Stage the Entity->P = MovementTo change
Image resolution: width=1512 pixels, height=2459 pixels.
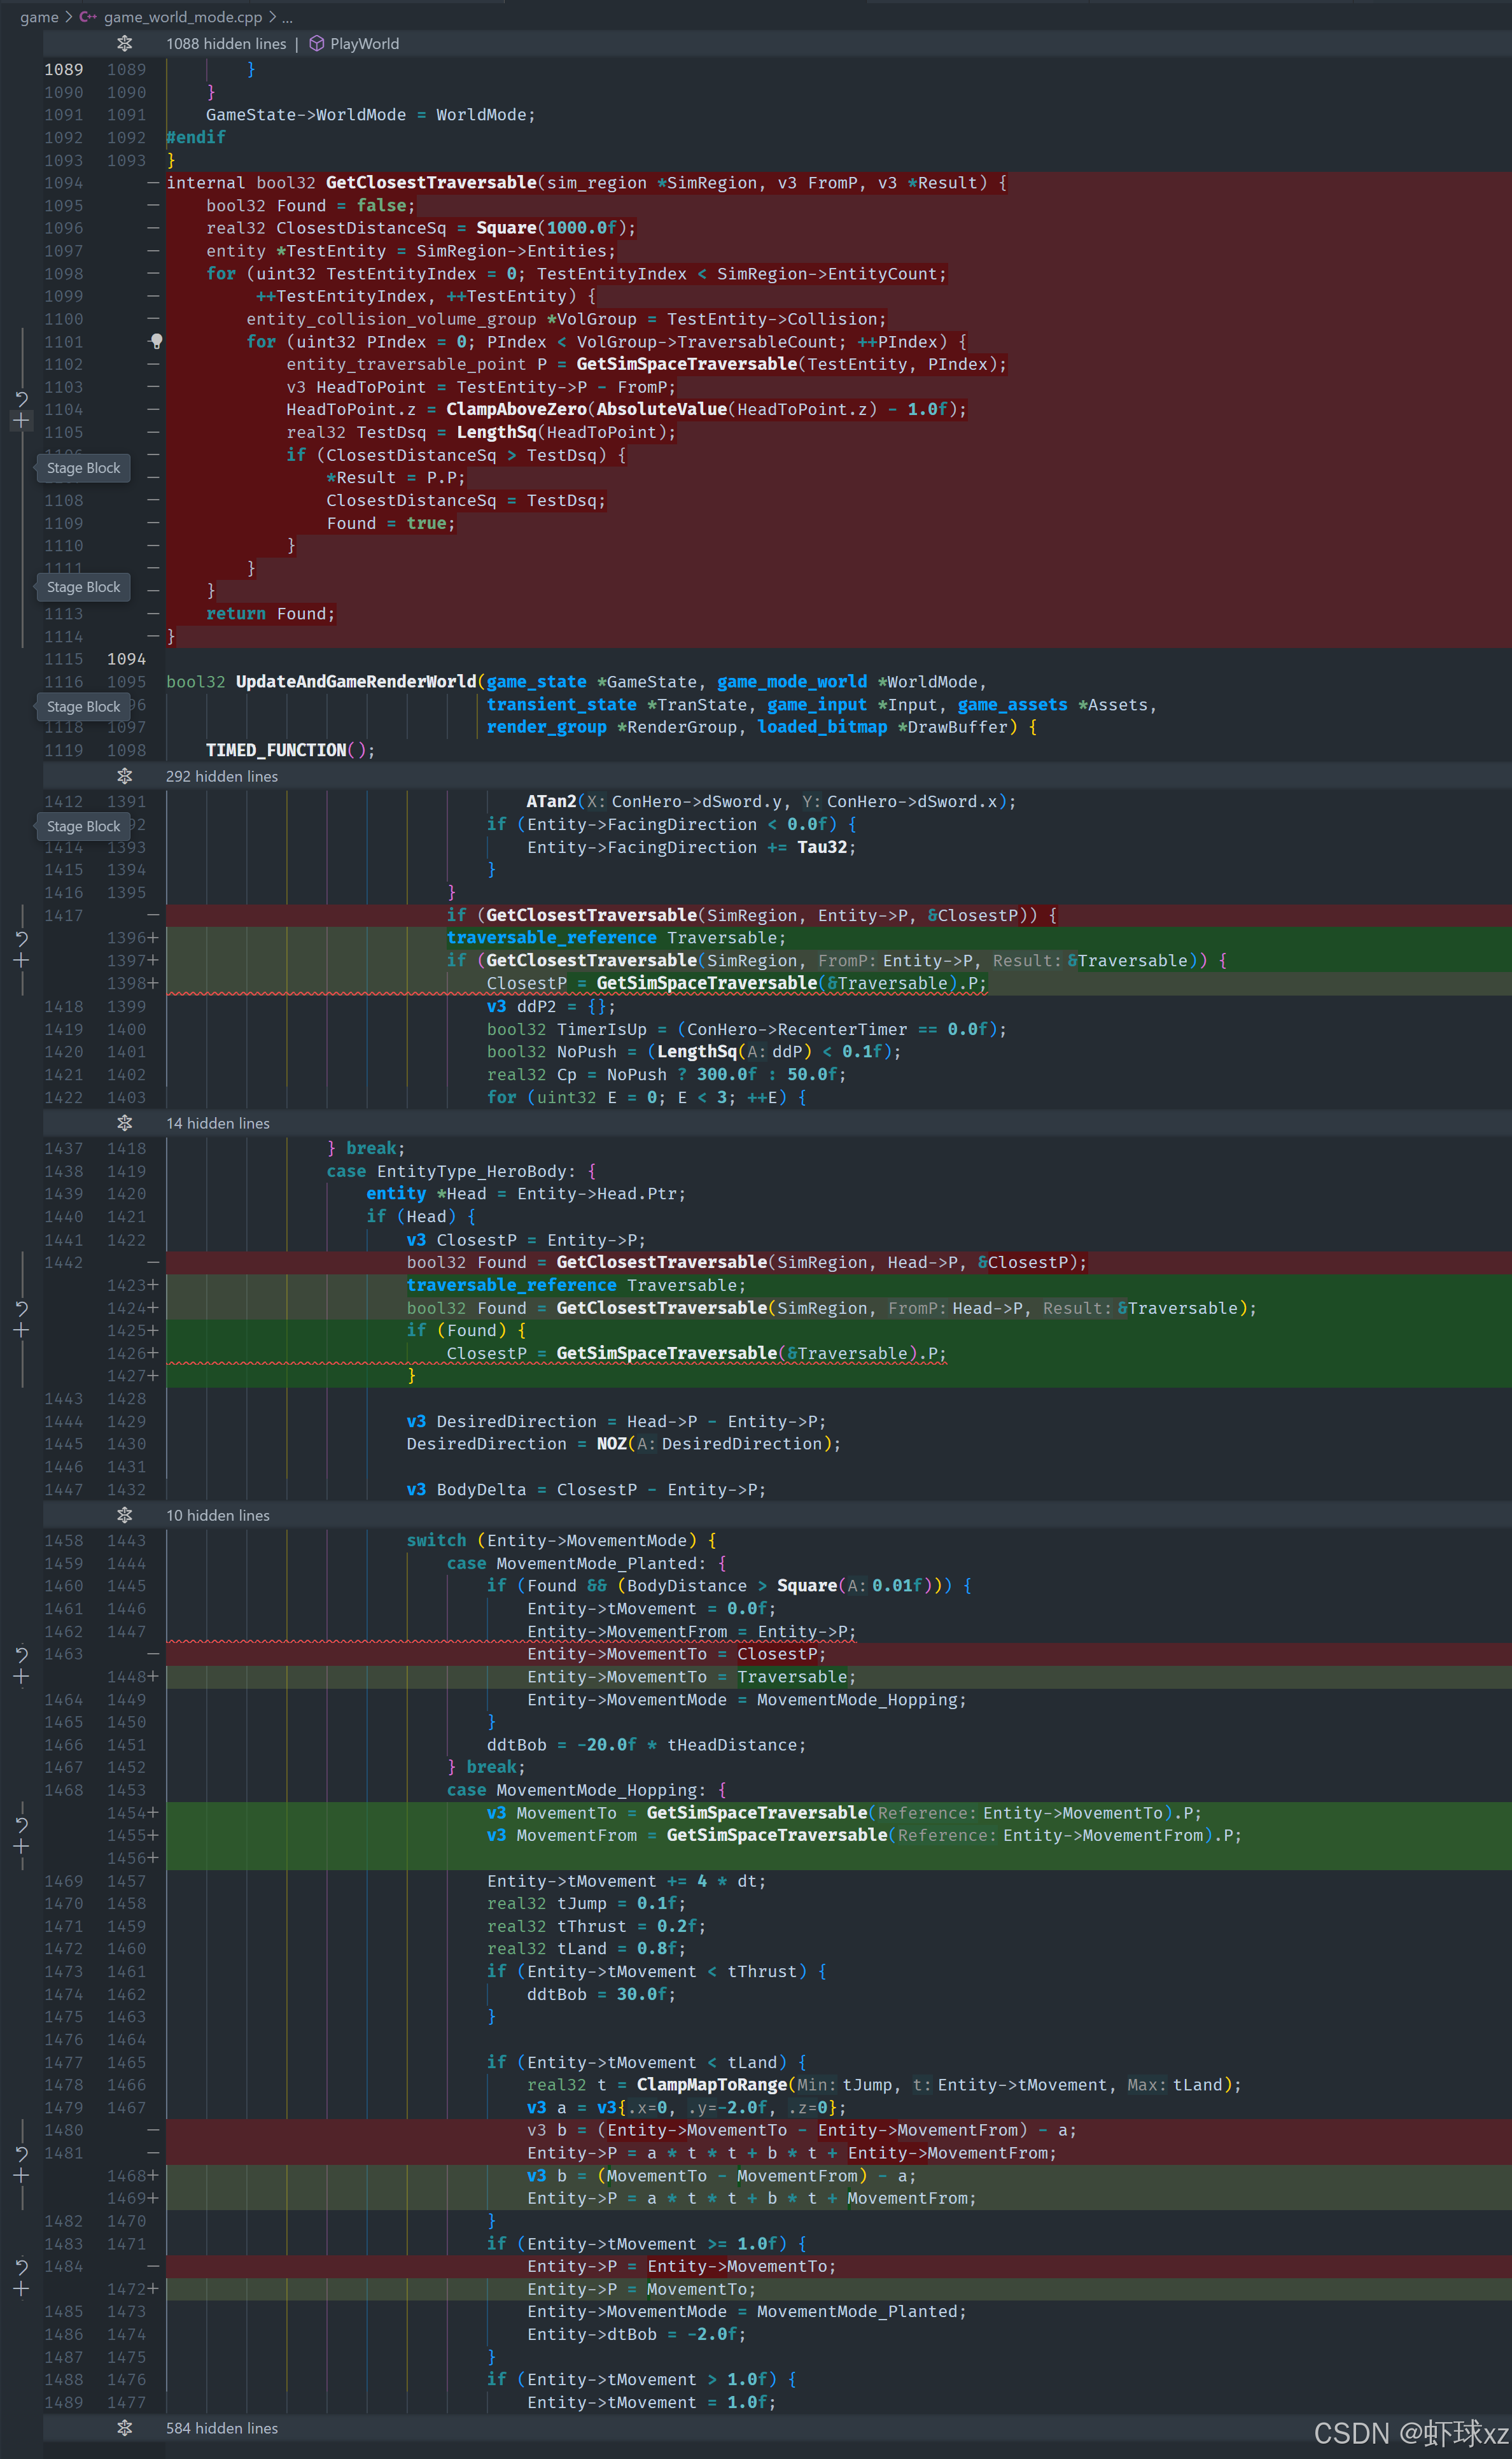21,2289
